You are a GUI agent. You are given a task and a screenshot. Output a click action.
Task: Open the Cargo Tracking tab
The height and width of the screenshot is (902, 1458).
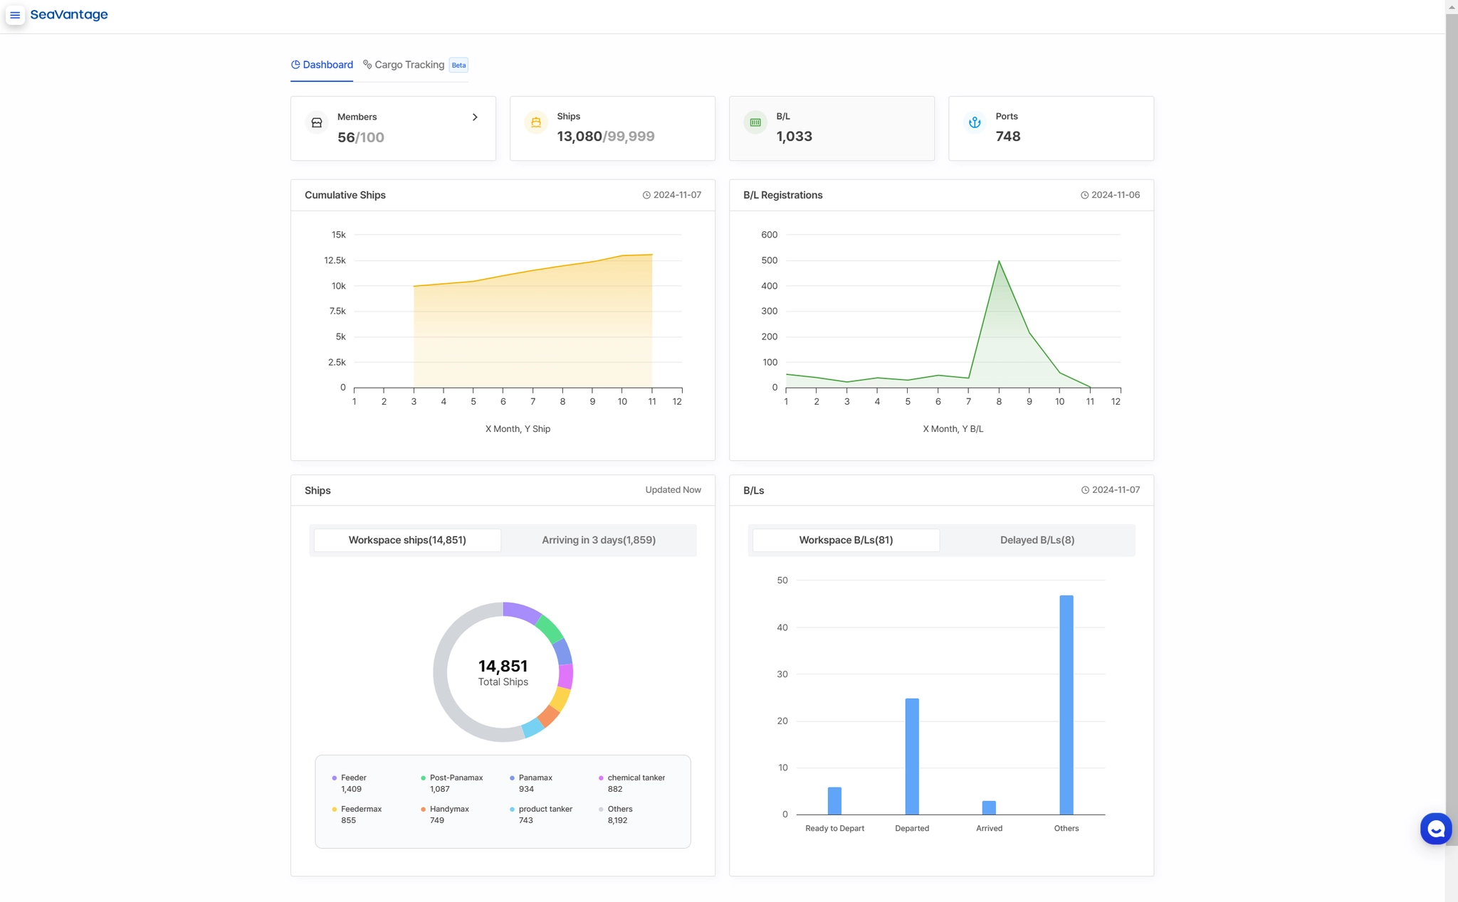tap(409, 65)
